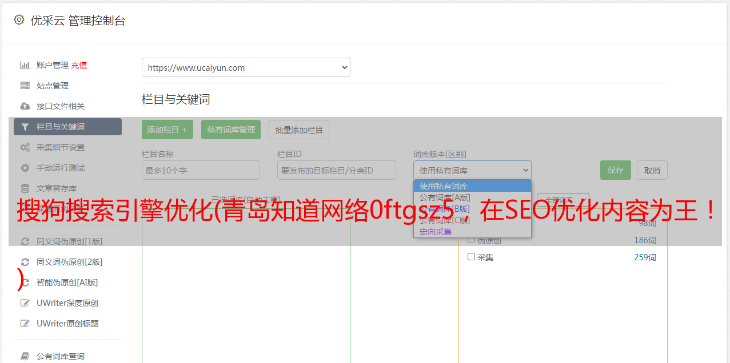Go to UWriter原创标题 in the sidebar
Image resolution: width=730 pixels, height=363 pixels.
point(67,324)
